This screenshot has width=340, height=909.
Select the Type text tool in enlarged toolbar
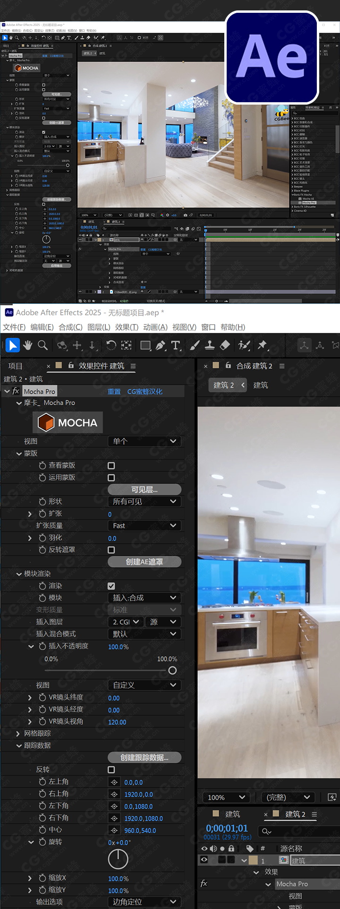coord(176,346)
